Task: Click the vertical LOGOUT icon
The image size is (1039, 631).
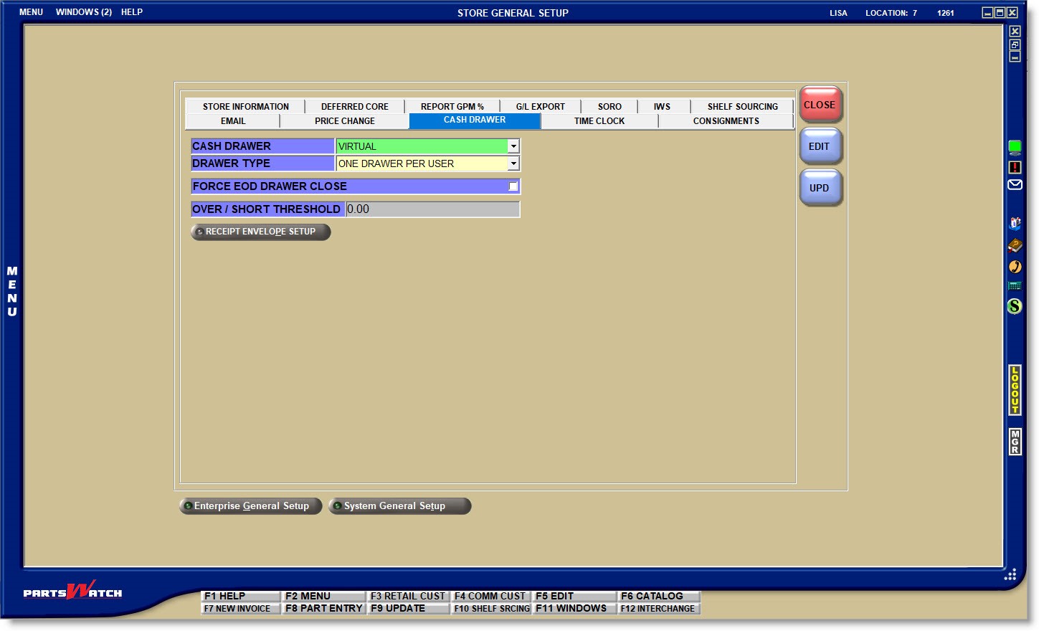Action: pos(1015,390)
